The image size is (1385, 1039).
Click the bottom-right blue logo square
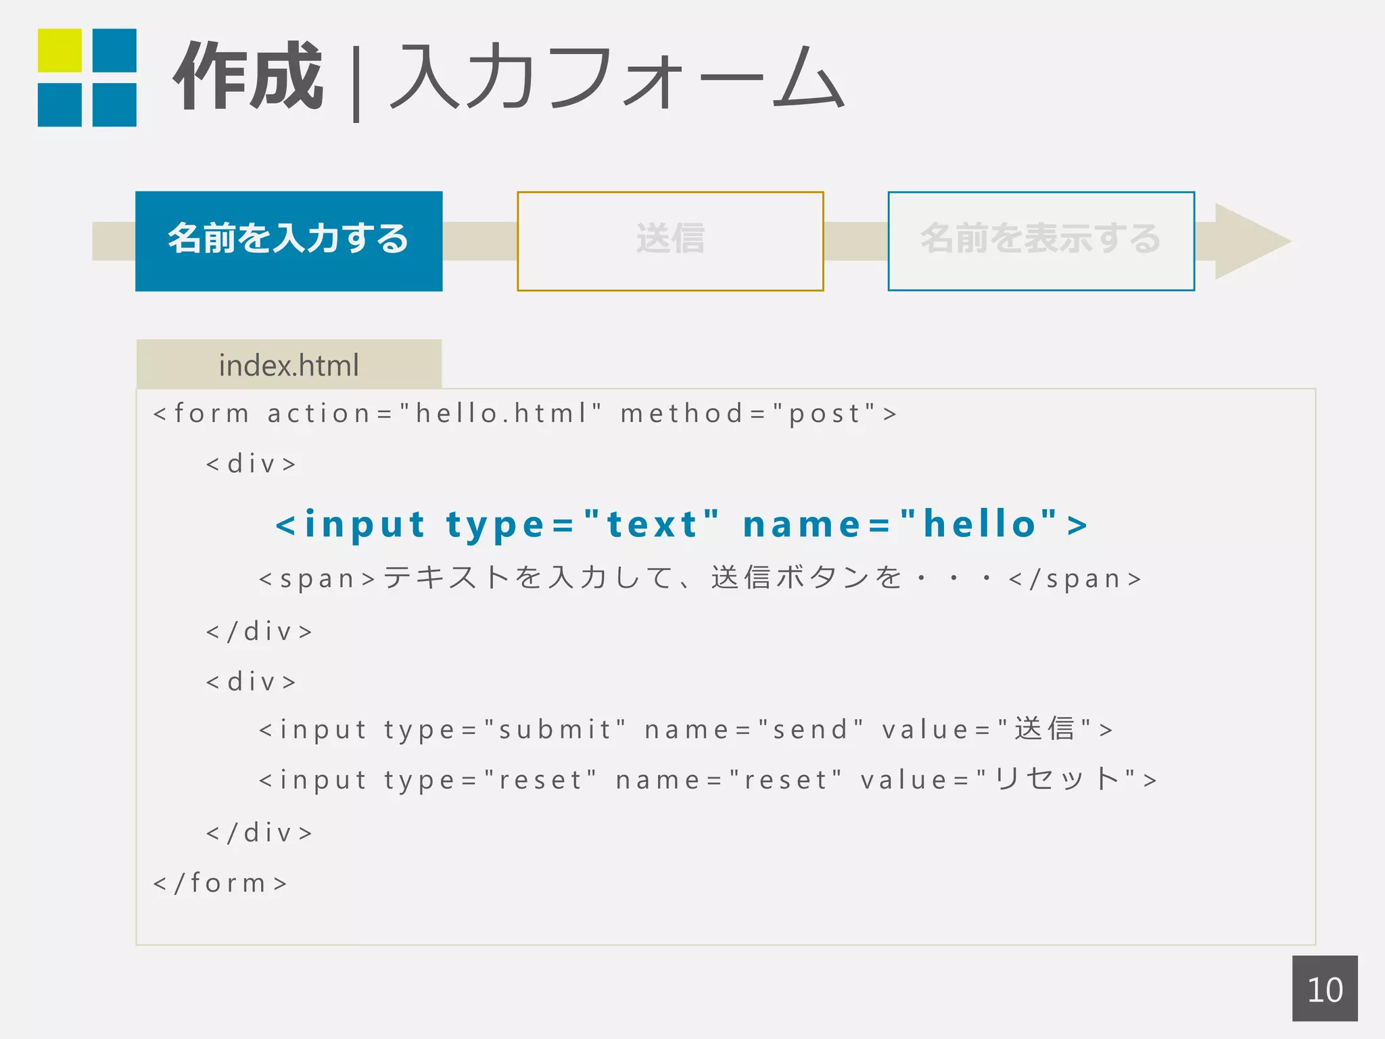114,105
